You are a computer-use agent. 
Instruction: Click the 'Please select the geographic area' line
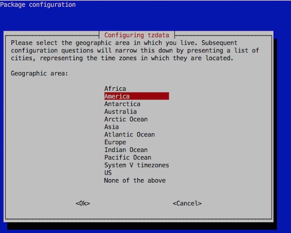134,43
